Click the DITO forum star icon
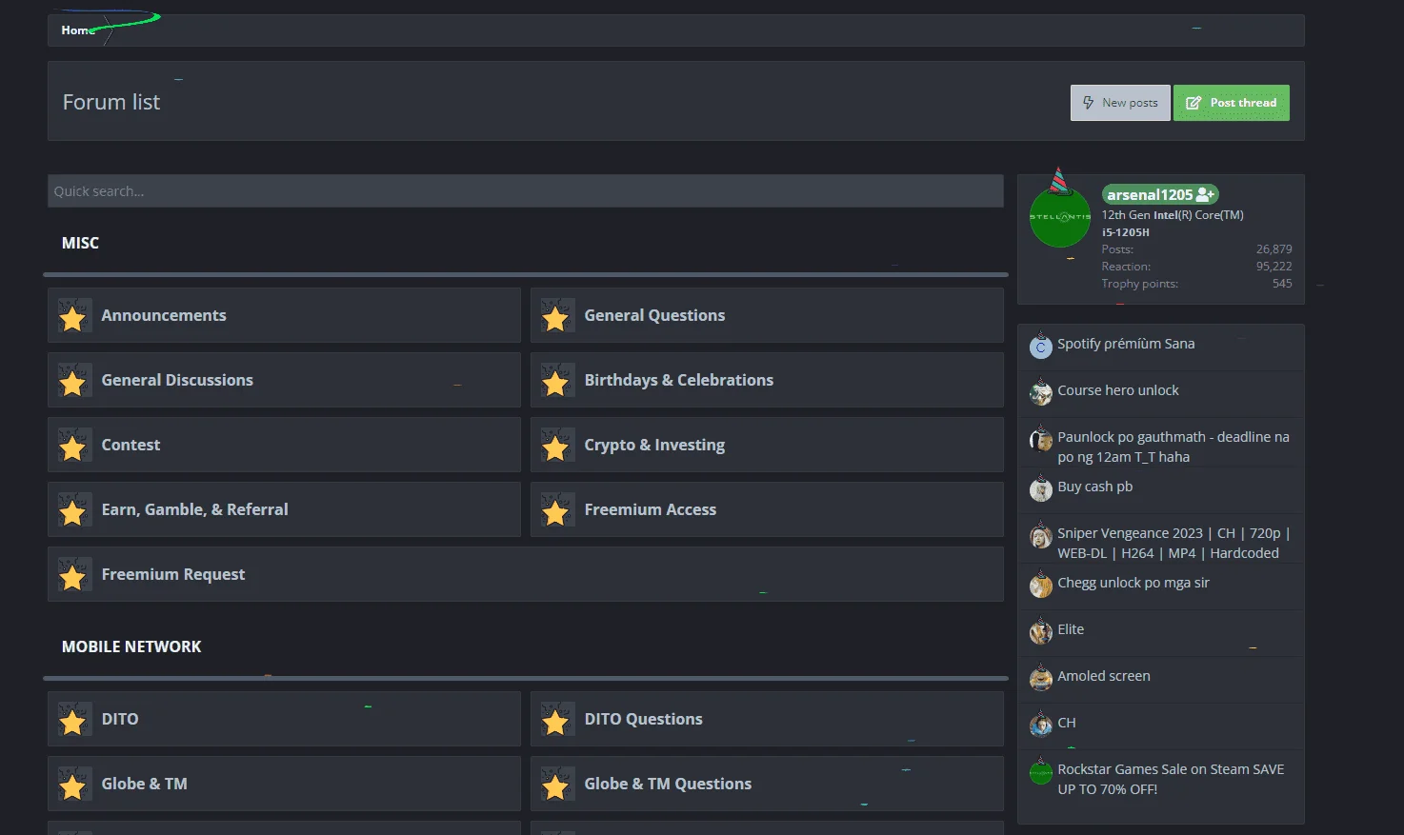The height and width of the screenshot is (835, 1404). [x=74, y=720]
